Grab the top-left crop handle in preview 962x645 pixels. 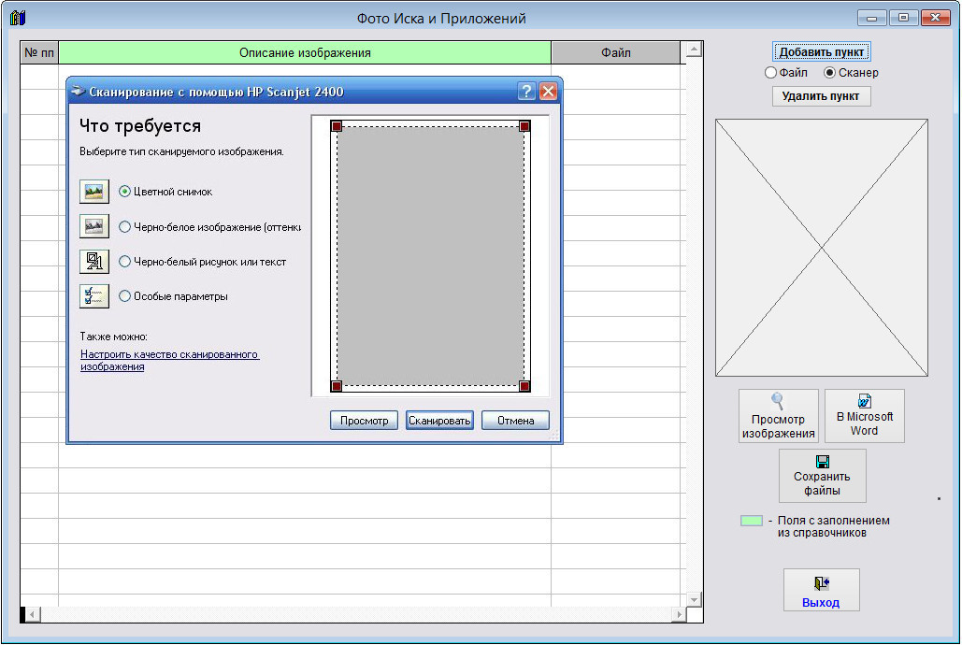(337, 126)
